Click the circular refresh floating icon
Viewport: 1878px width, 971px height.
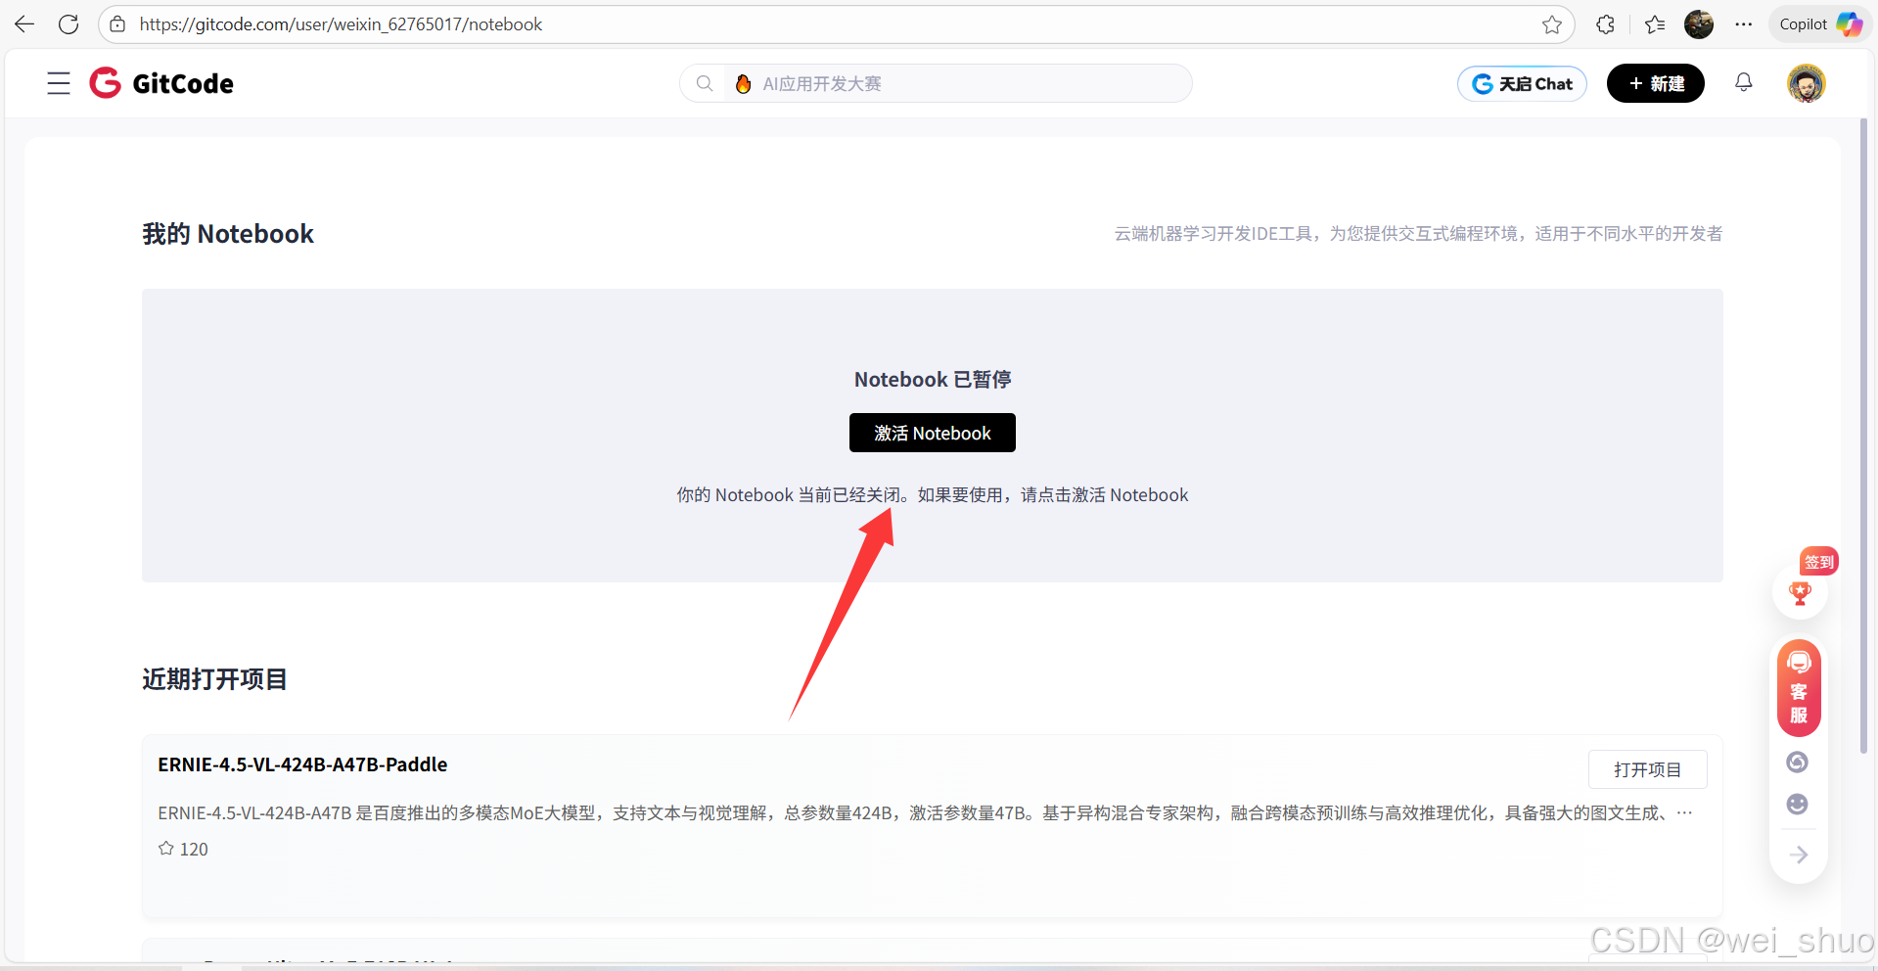[1798, 763]
